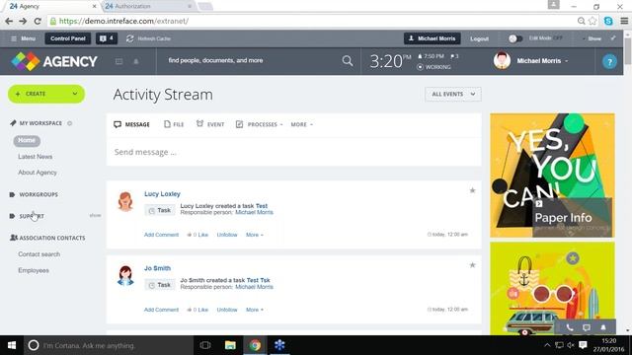The height and width of the screenshot is (355, 632).
Task: Unfollow Lucy Loxley's post
Action: coord(227,235)
